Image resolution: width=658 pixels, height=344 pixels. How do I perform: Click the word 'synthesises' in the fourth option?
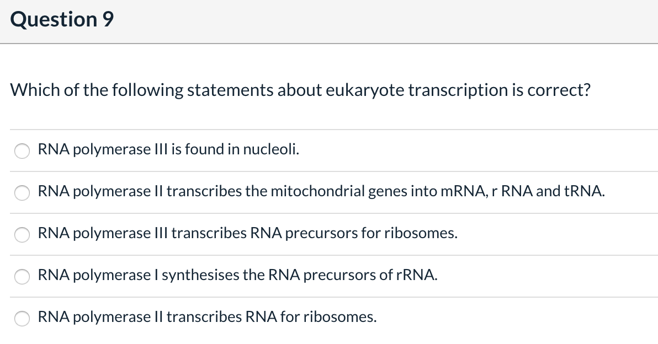pyautogui.click(x=200, y=275)
